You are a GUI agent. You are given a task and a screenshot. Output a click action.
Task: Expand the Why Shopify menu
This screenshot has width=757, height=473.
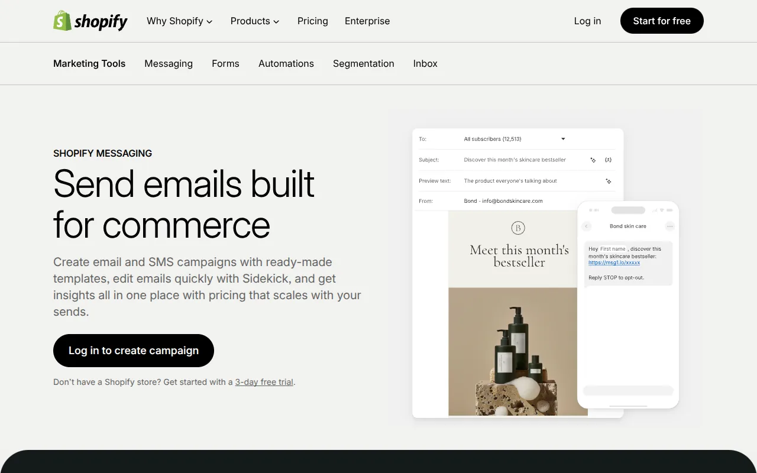[180, 21]
